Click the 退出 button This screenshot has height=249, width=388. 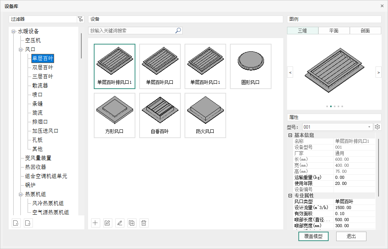(351, 236)
